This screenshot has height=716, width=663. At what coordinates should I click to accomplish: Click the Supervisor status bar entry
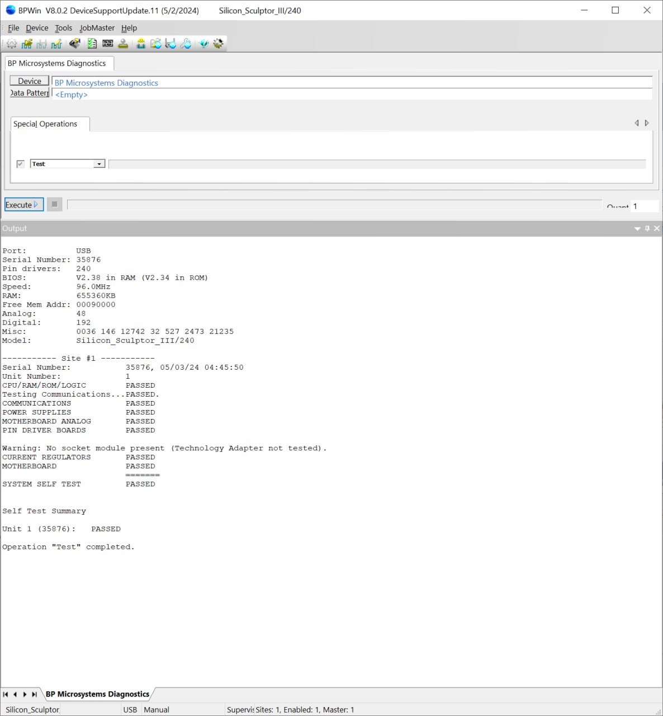point(240,709)
